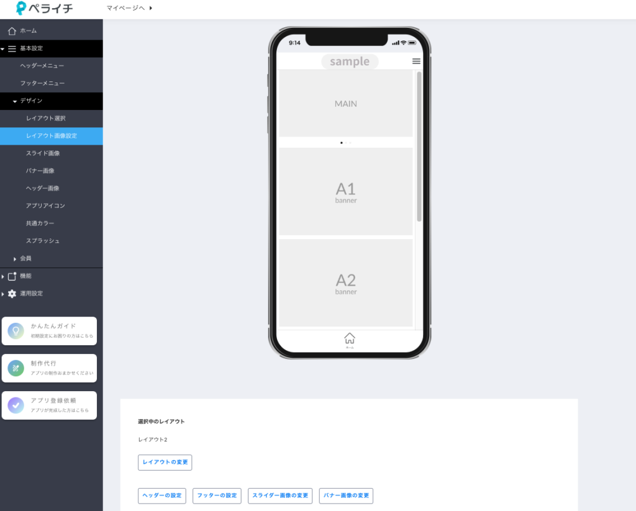Screen dimensions: 636x511
Task: Click the かんたんガイド lightbulb icon
Action: pos(16,331)
